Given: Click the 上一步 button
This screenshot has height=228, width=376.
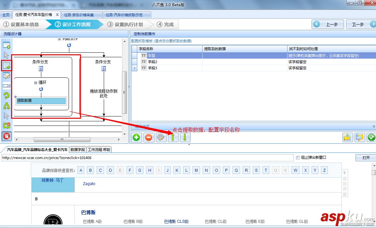Looking at the screenshot, I should [x=328, y=24].
